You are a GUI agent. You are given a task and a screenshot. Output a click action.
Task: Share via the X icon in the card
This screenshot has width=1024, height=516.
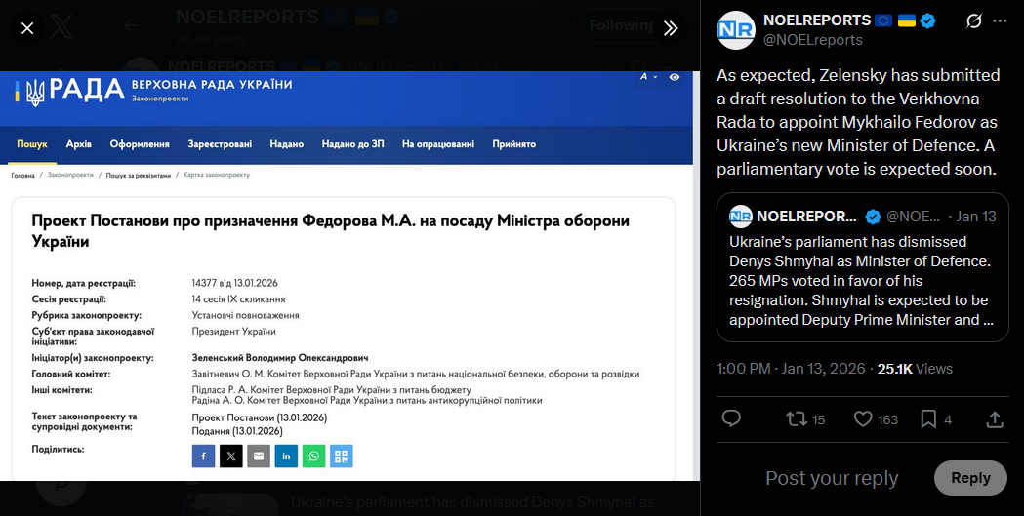(x=231, y=456)
